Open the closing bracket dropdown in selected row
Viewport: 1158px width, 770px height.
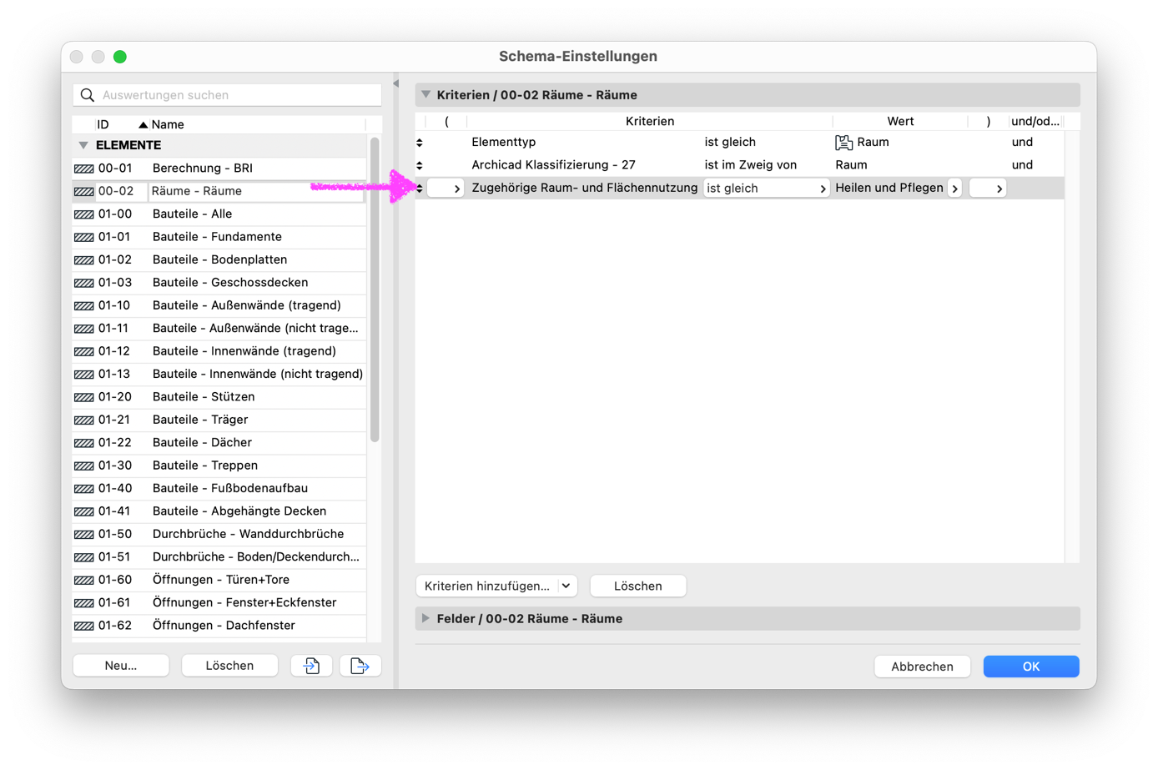(x=988, y=189)
